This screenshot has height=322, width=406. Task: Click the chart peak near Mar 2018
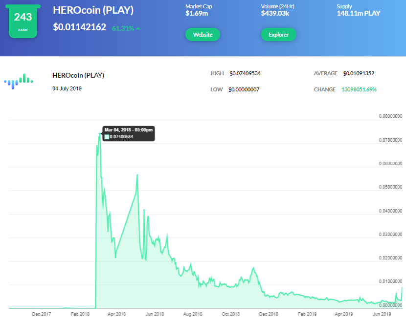point(99,133)
